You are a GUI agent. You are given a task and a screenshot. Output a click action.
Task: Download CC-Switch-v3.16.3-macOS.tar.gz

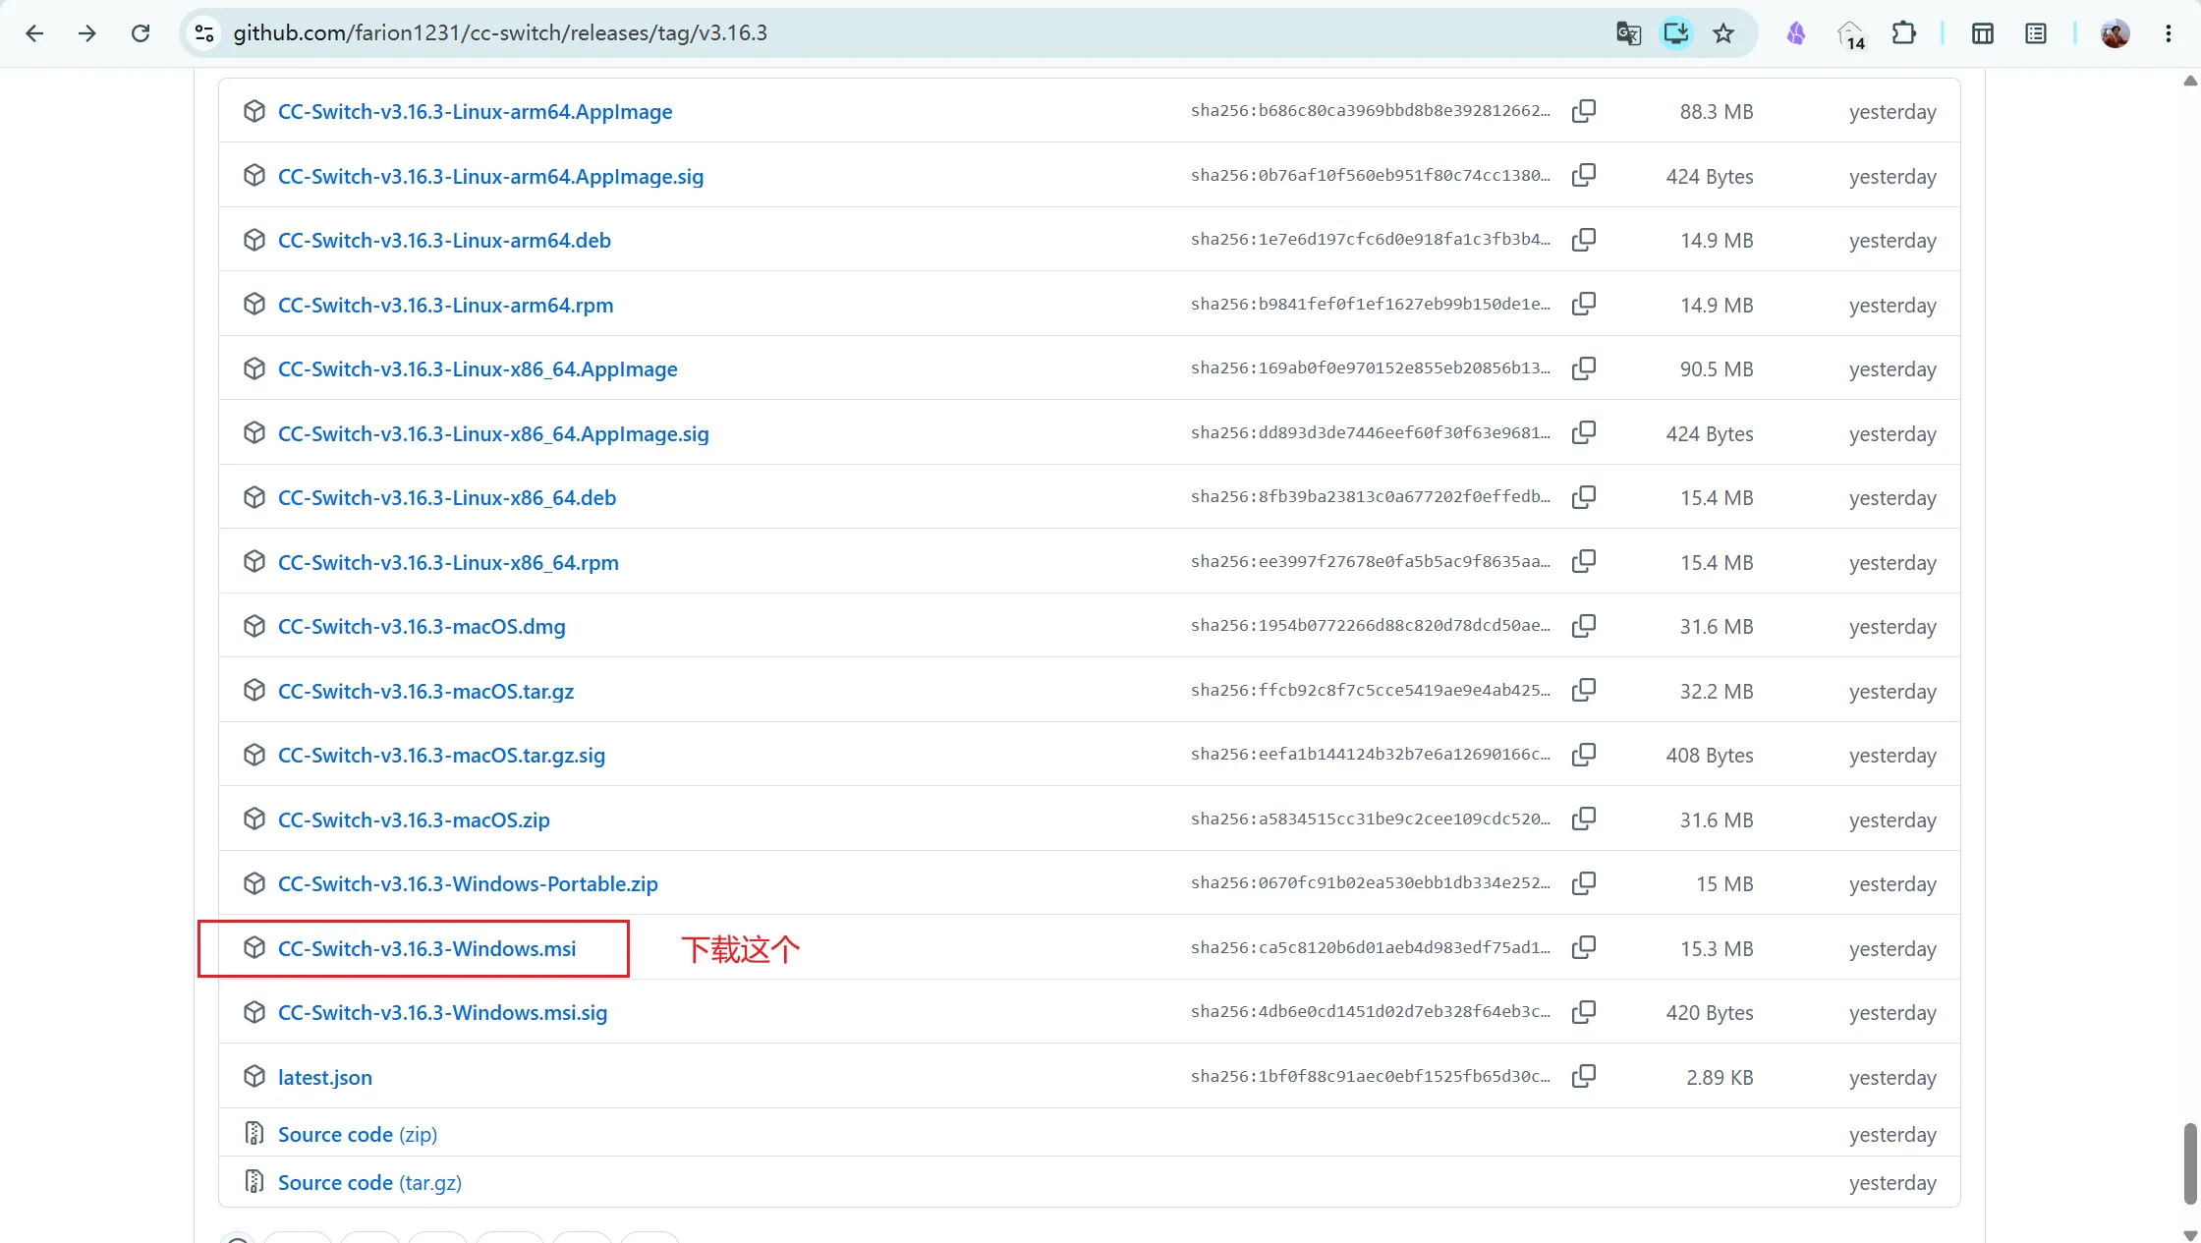[425, 692]
